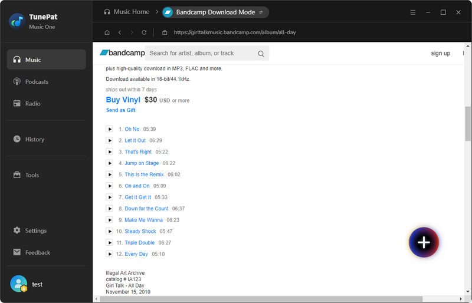Click the URL address bar text
Image resolution: width=472 pixels, height=303 pixels.
pos(235,32)
